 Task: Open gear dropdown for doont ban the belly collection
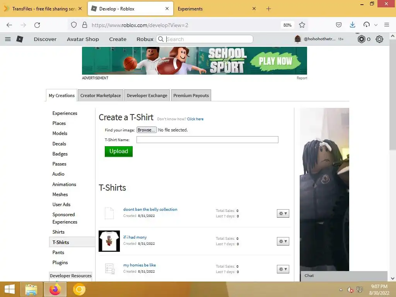(x=283, y=213)
